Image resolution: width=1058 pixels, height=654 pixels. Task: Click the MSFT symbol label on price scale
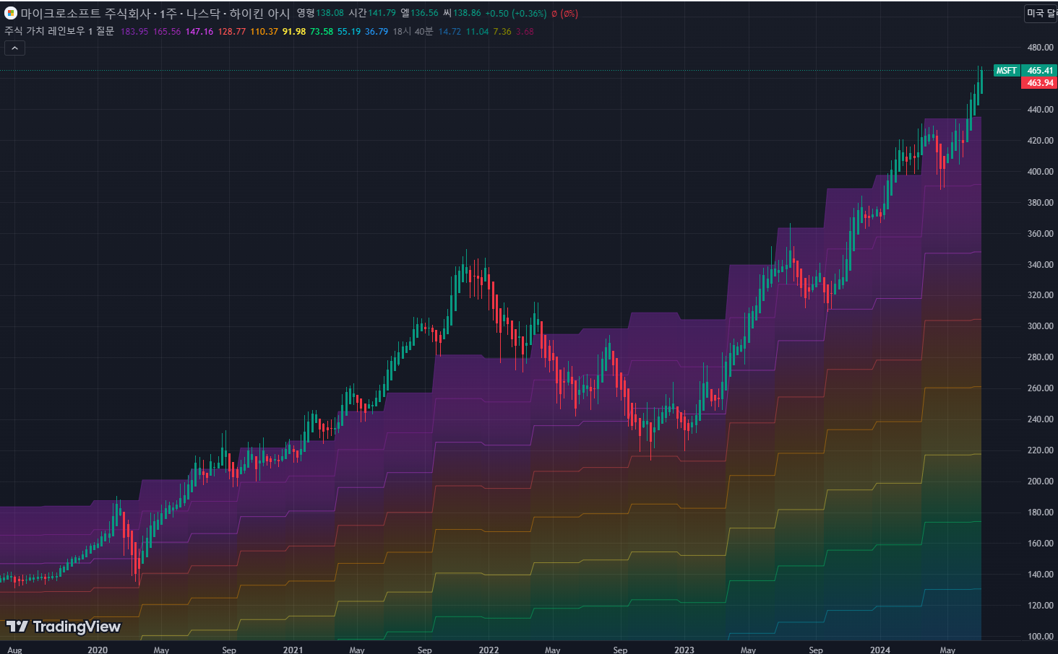[1007, 71]
